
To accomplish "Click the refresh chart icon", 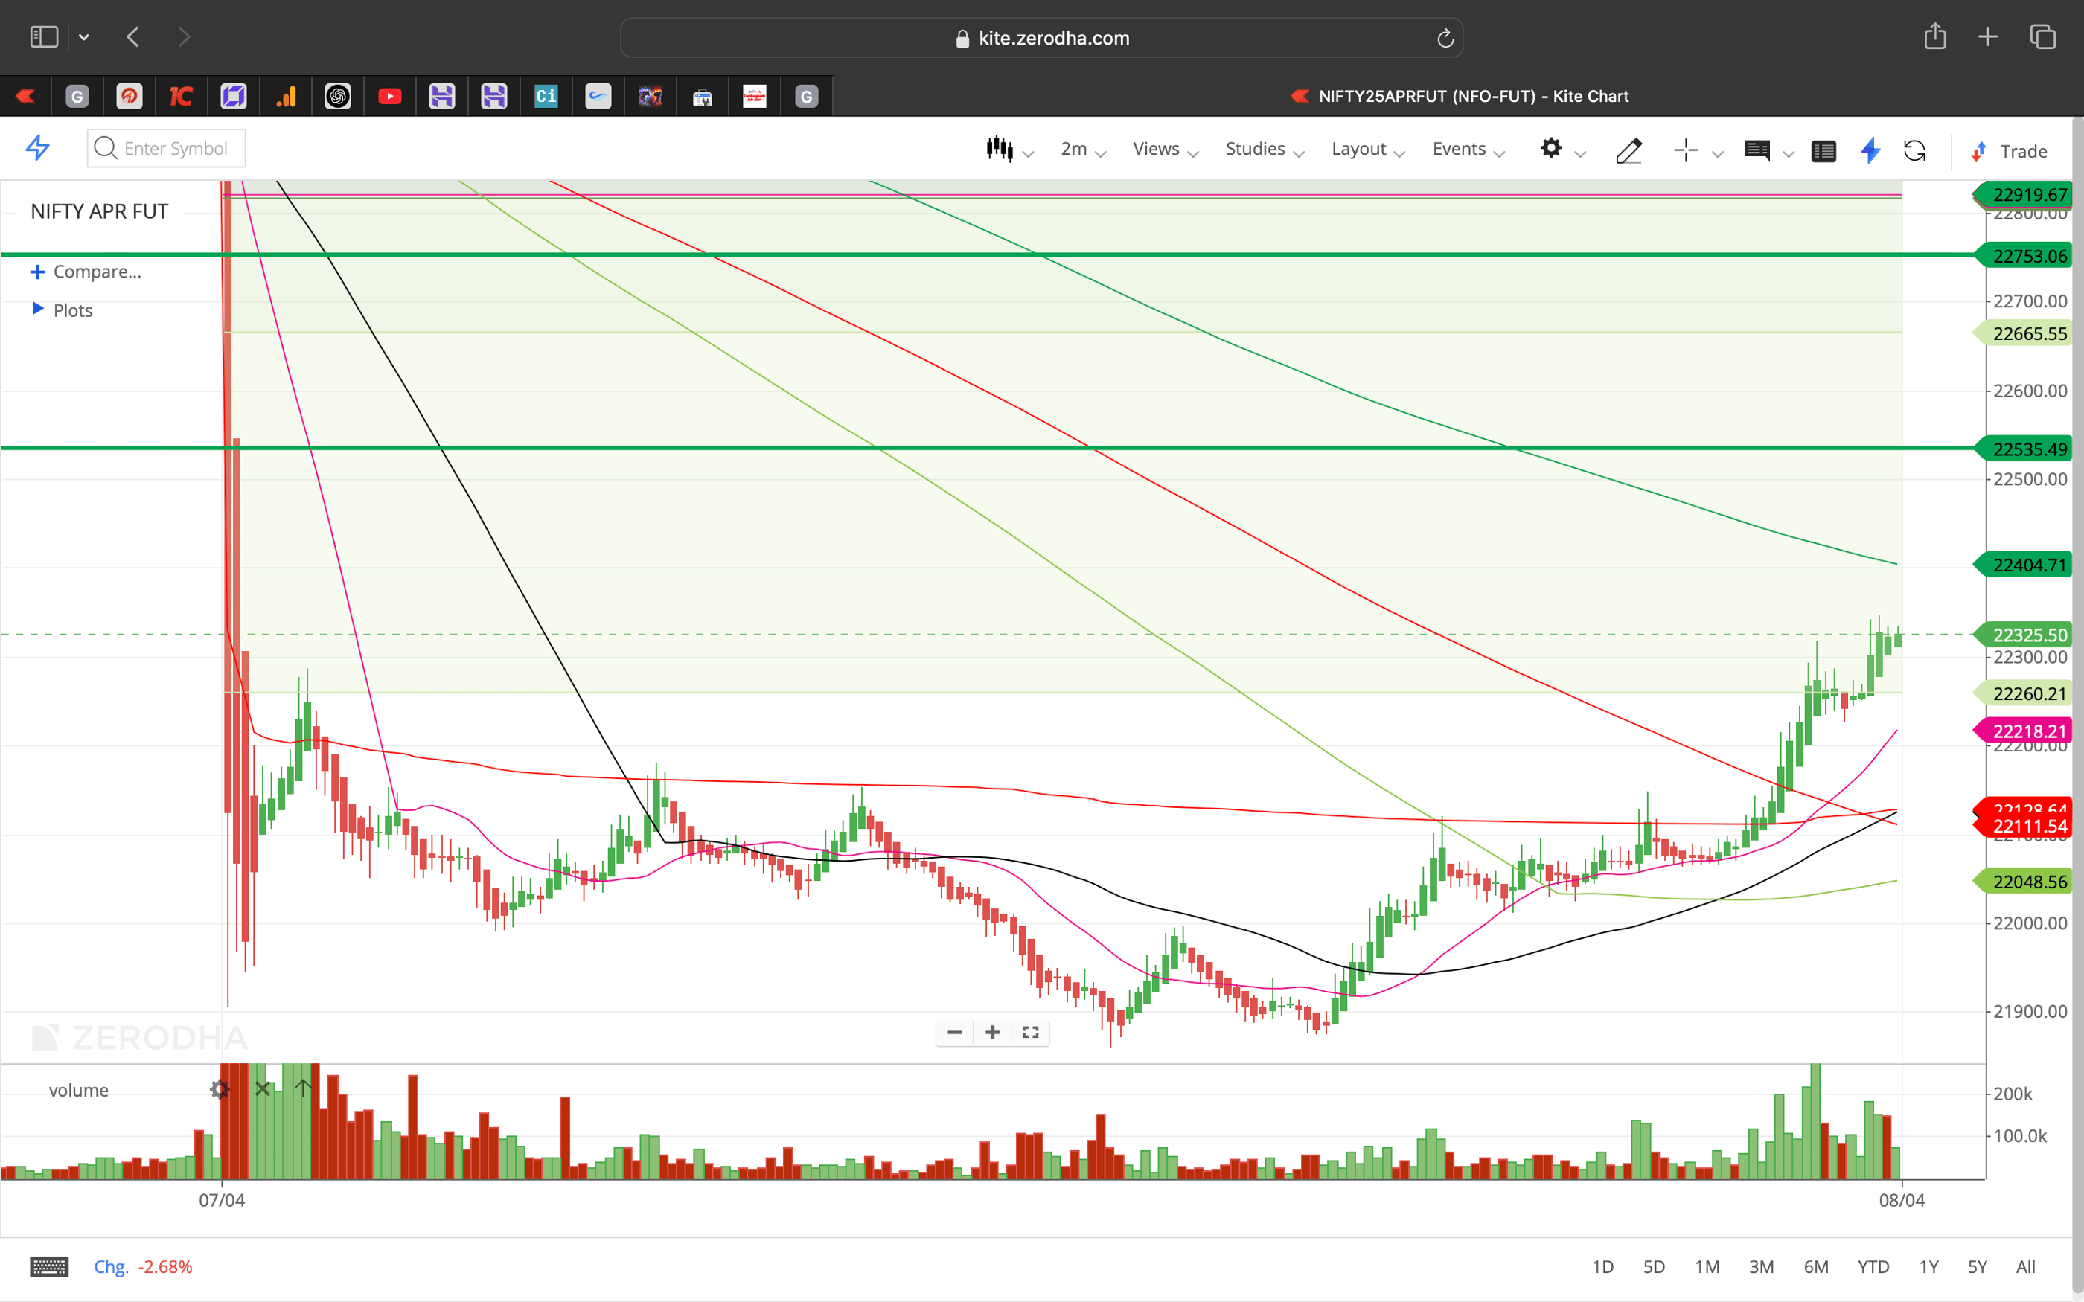I will (x=1914, y=152).
